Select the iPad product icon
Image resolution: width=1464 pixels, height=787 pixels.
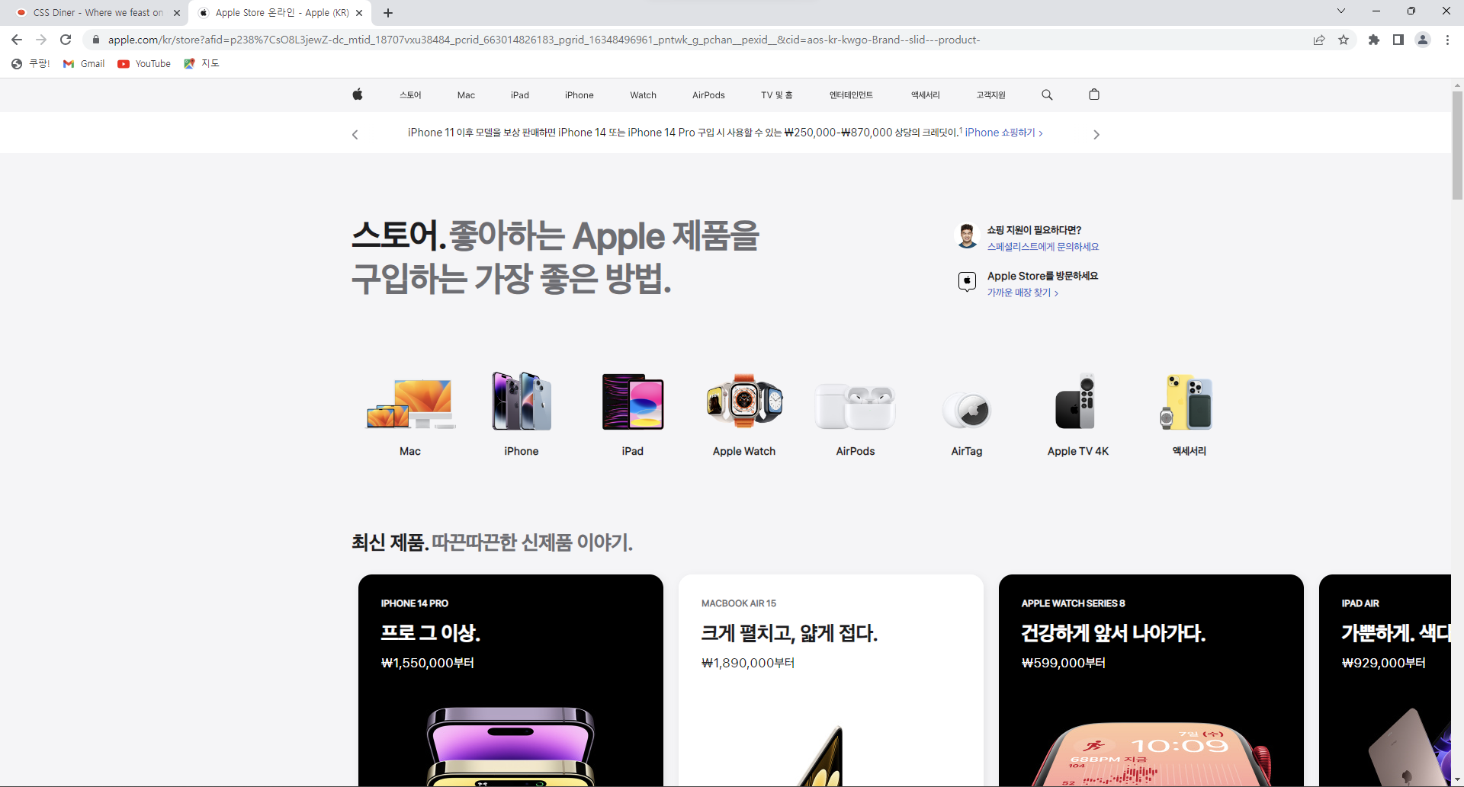pyautogui.click(x=633, y=401)
